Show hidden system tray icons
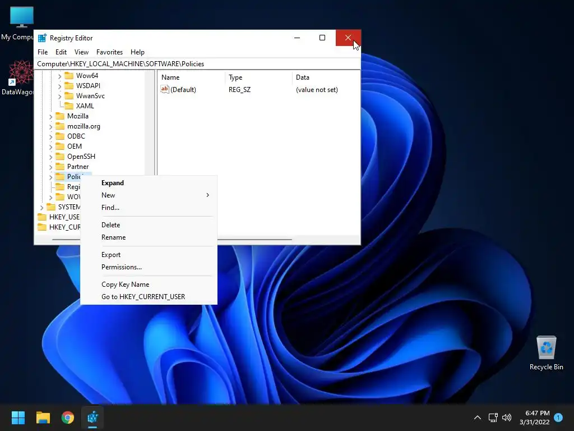The width and height of the screenshot is (574, 431). (478, 418)
